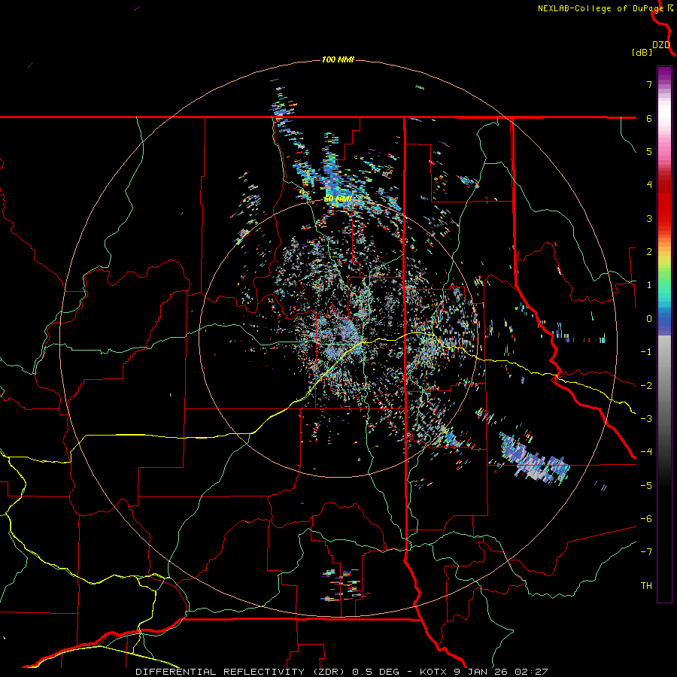The height and width of the screenshot is (677, 677).
Task: Click the -6 value on the color scale
Action: pyautogui.click(x=646, y=519)
